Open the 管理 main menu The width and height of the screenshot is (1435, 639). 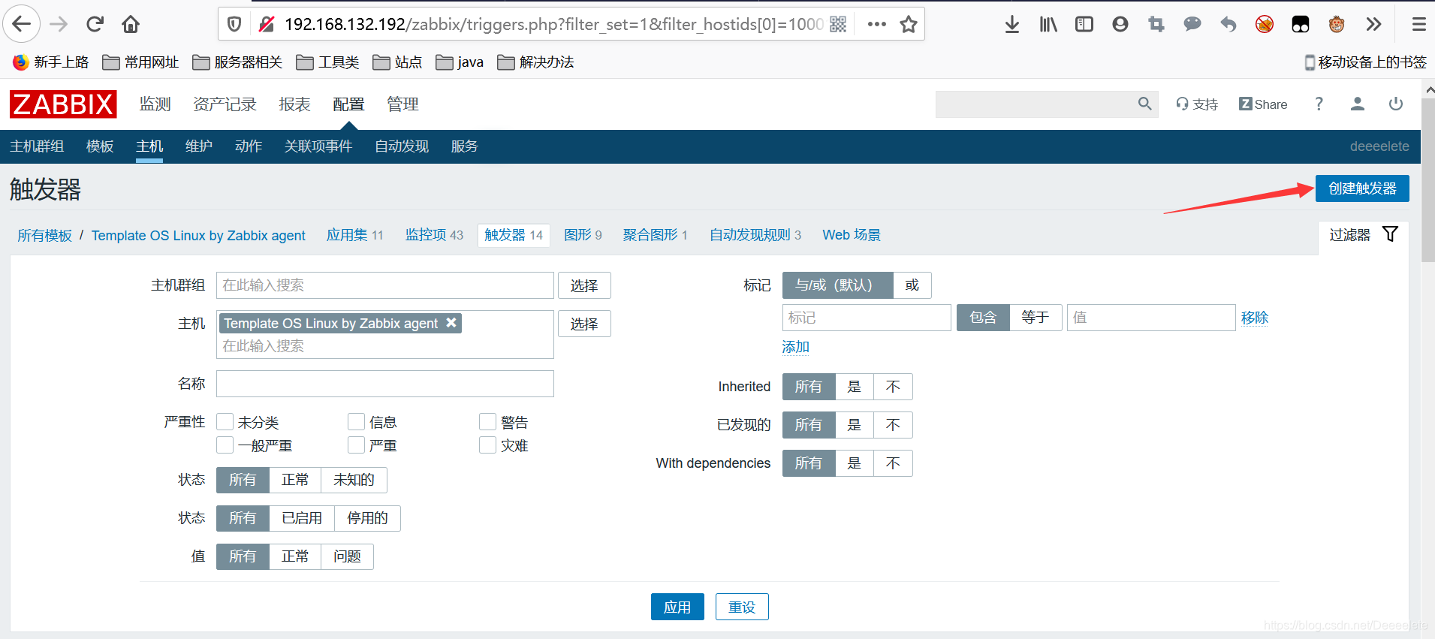(402, 104)
